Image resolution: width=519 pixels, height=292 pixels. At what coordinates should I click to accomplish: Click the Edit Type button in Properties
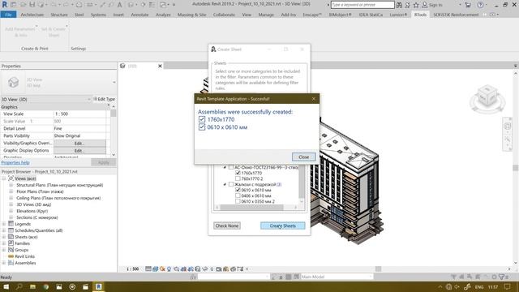click(104, 99)
